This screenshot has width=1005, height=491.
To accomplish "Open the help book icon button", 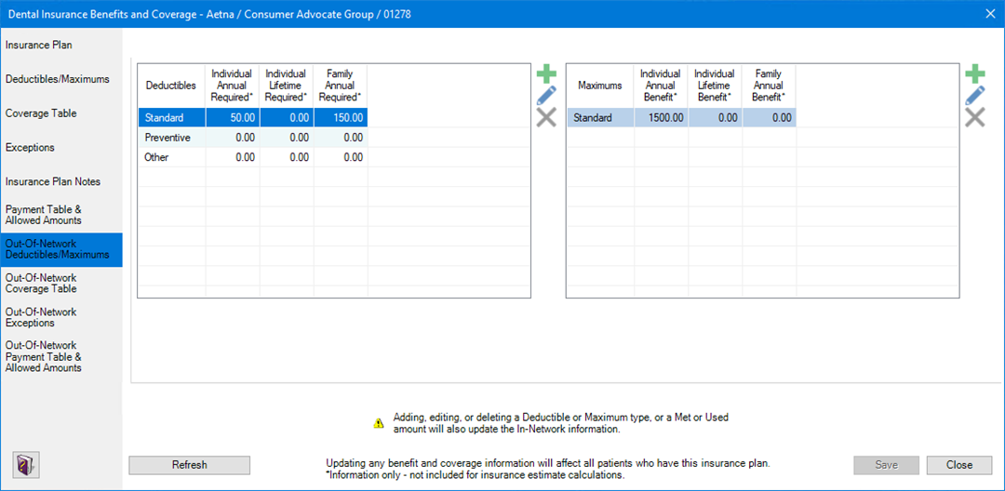I will pos(26,465).
